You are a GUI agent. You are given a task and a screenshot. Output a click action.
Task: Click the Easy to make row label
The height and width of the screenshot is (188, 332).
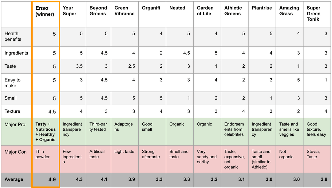[13, 83]
